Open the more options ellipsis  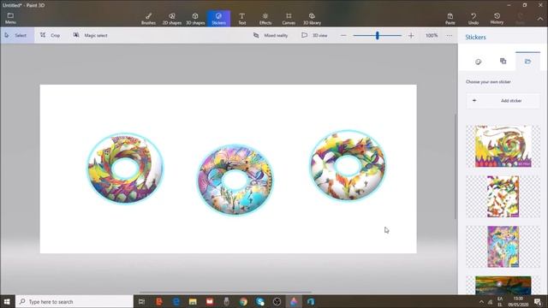tap(450, 35)
